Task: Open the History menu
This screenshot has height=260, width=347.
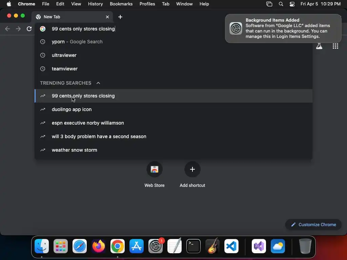Action: (95, 4)
